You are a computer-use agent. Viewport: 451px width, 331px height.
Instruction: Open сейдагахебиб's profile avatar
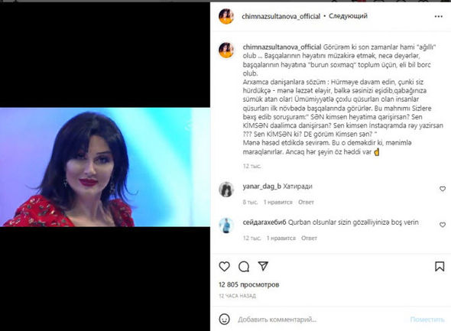(226, 226)
